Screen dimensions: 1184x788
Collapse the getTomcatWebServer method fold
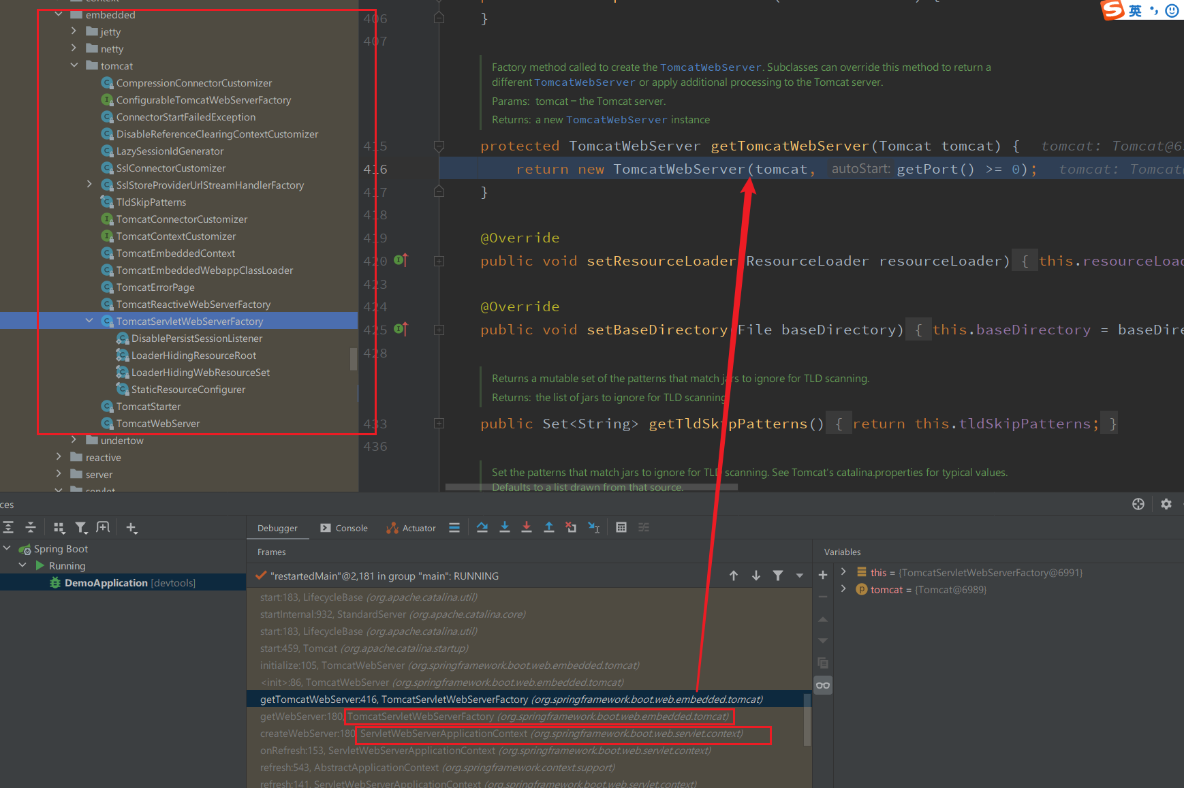pyautogui.click(x=439, y=146)
